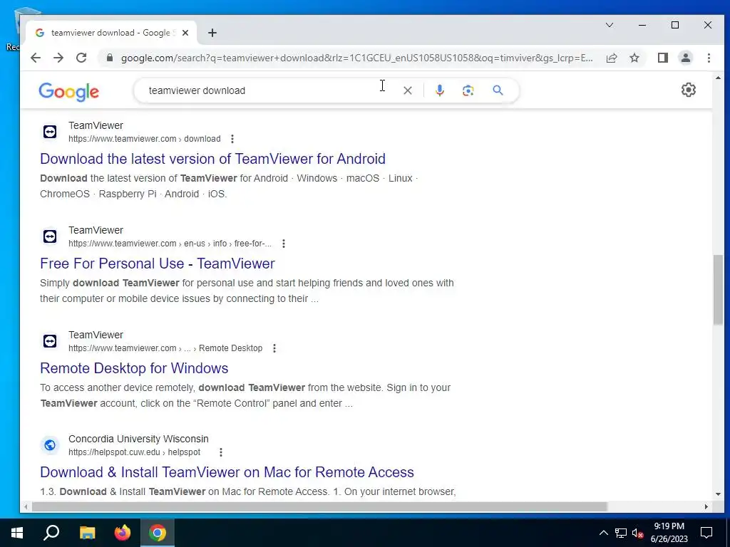
Task: Open the Chrome profile menu
Action: 686,58
